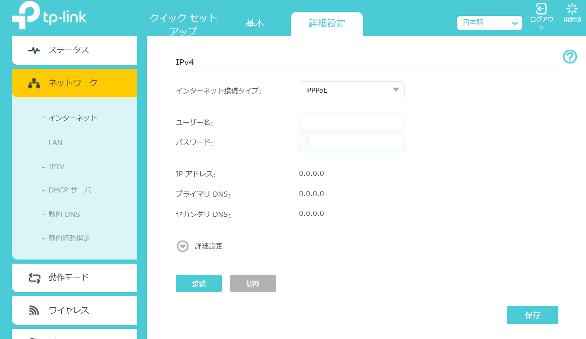This screenshot has height=339, width=586.
Task: Open the 日本語 language dropdown
Action: point(489,23)
